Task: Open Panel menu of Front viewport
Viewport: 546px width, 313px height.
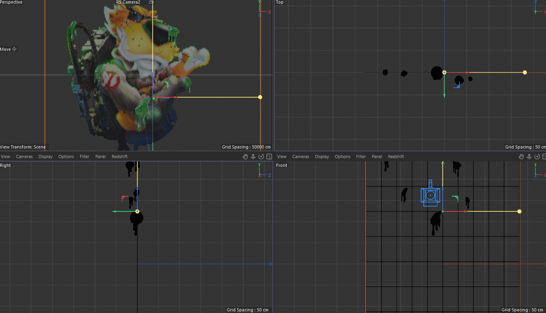Action: (377, 156)
